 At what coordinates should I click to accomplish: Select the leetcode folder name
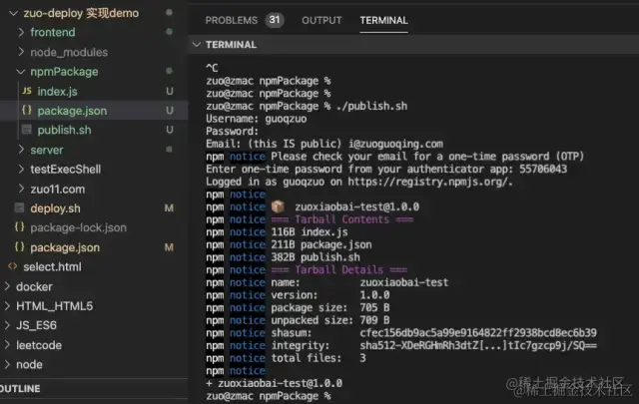[39, 345]
